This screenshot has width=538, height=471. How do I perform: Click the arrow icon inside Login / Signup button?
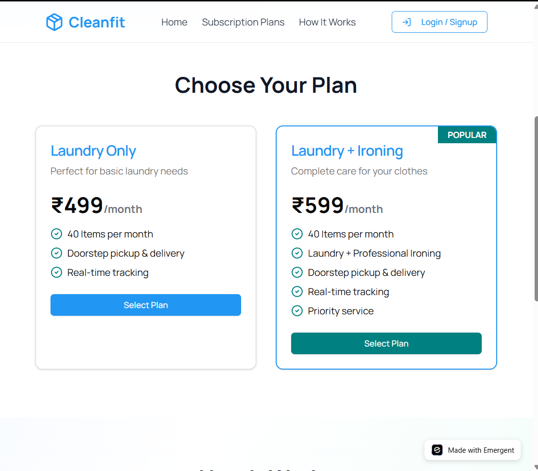click(407, 22)
